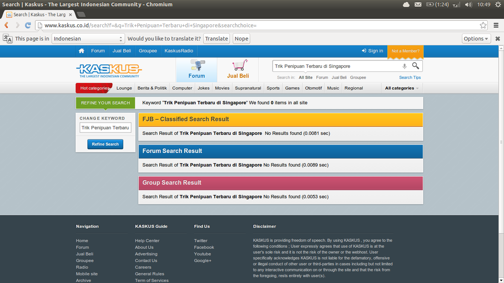
Task: Open Jual Beli in the top blue navigation
Action: point(122,51)
